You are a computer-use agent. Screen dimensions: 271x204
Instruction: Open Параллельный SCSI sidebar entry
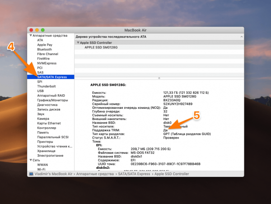[53, 137]
